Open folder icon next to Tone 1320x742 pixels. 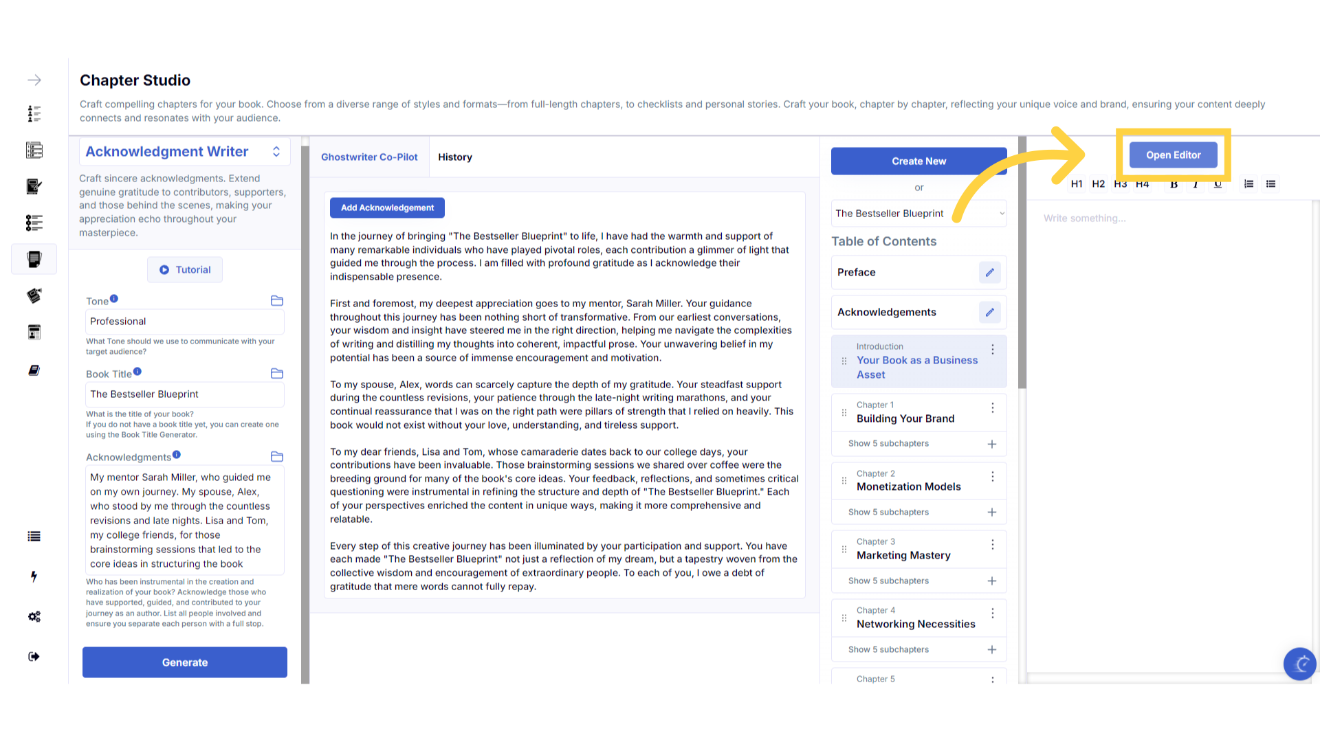pos(277,301)
